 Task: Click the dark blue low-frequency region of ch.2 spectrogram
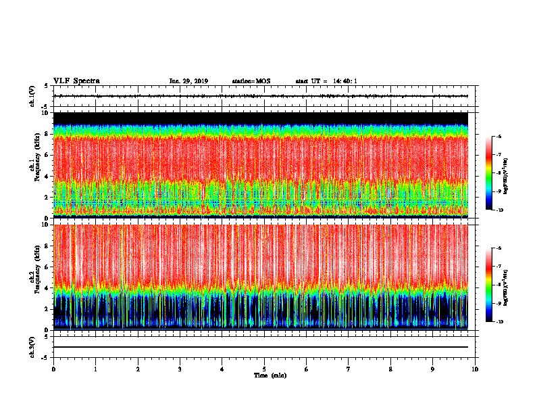pos(261,313)
